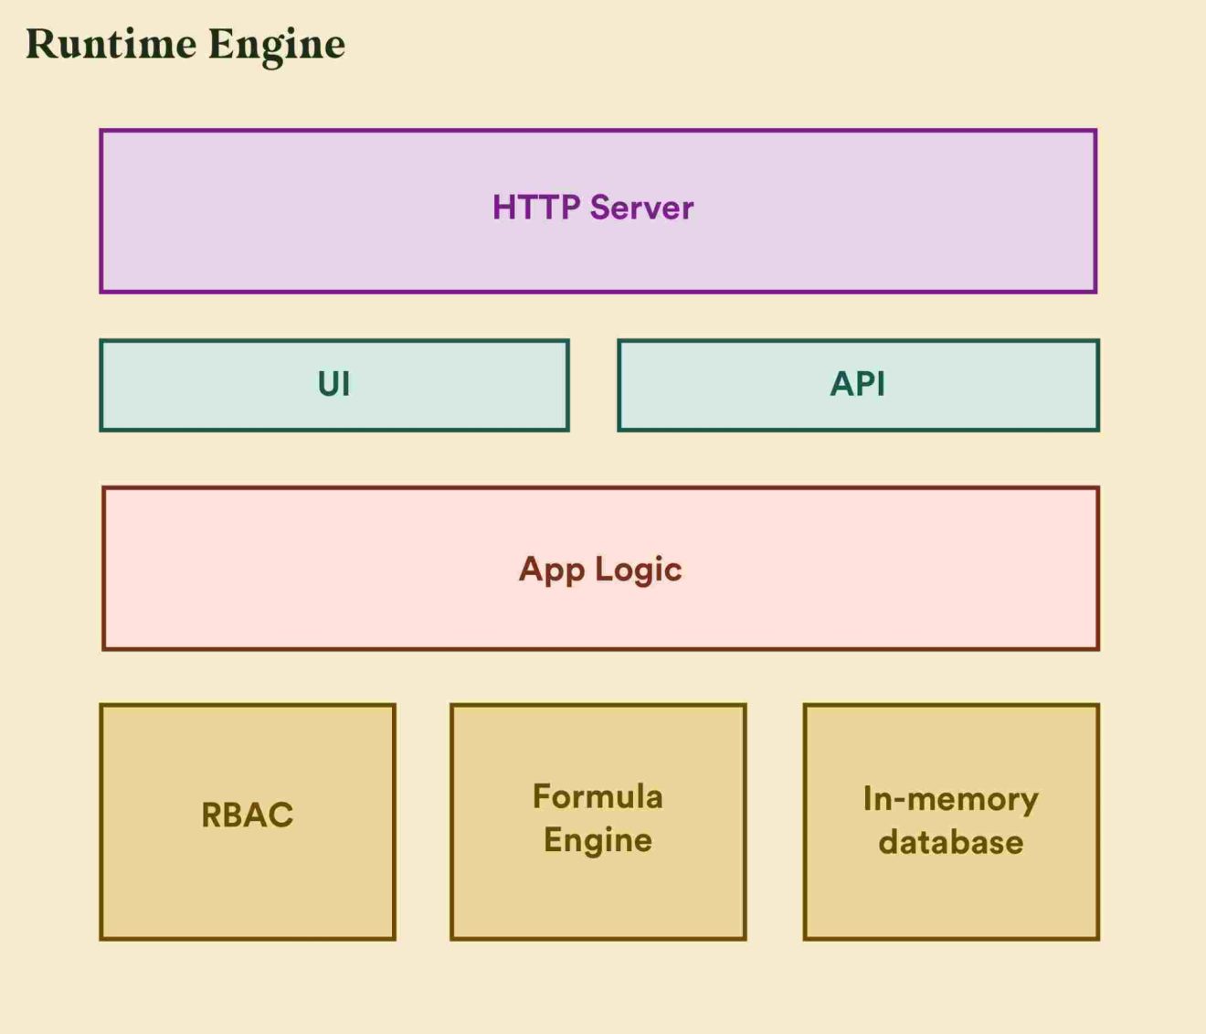Click the API label text
Screen dimensions: 1206x1034
pyautogui.click(x=857, y=384)
